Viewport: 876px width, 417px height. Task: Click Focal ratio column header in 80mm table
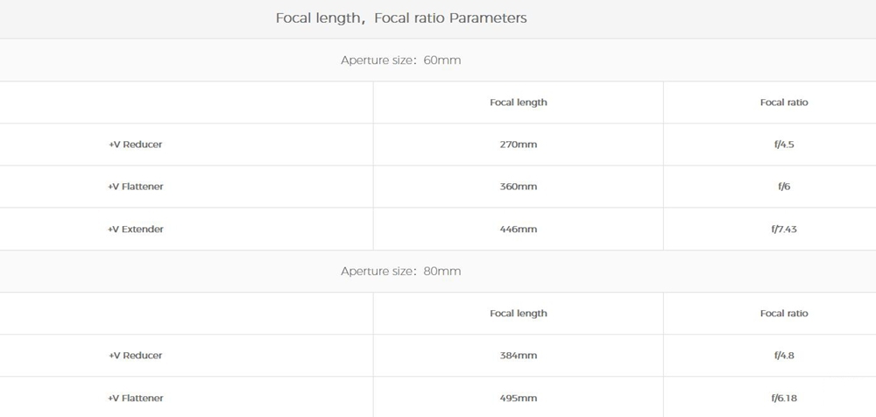coord(784,314)
